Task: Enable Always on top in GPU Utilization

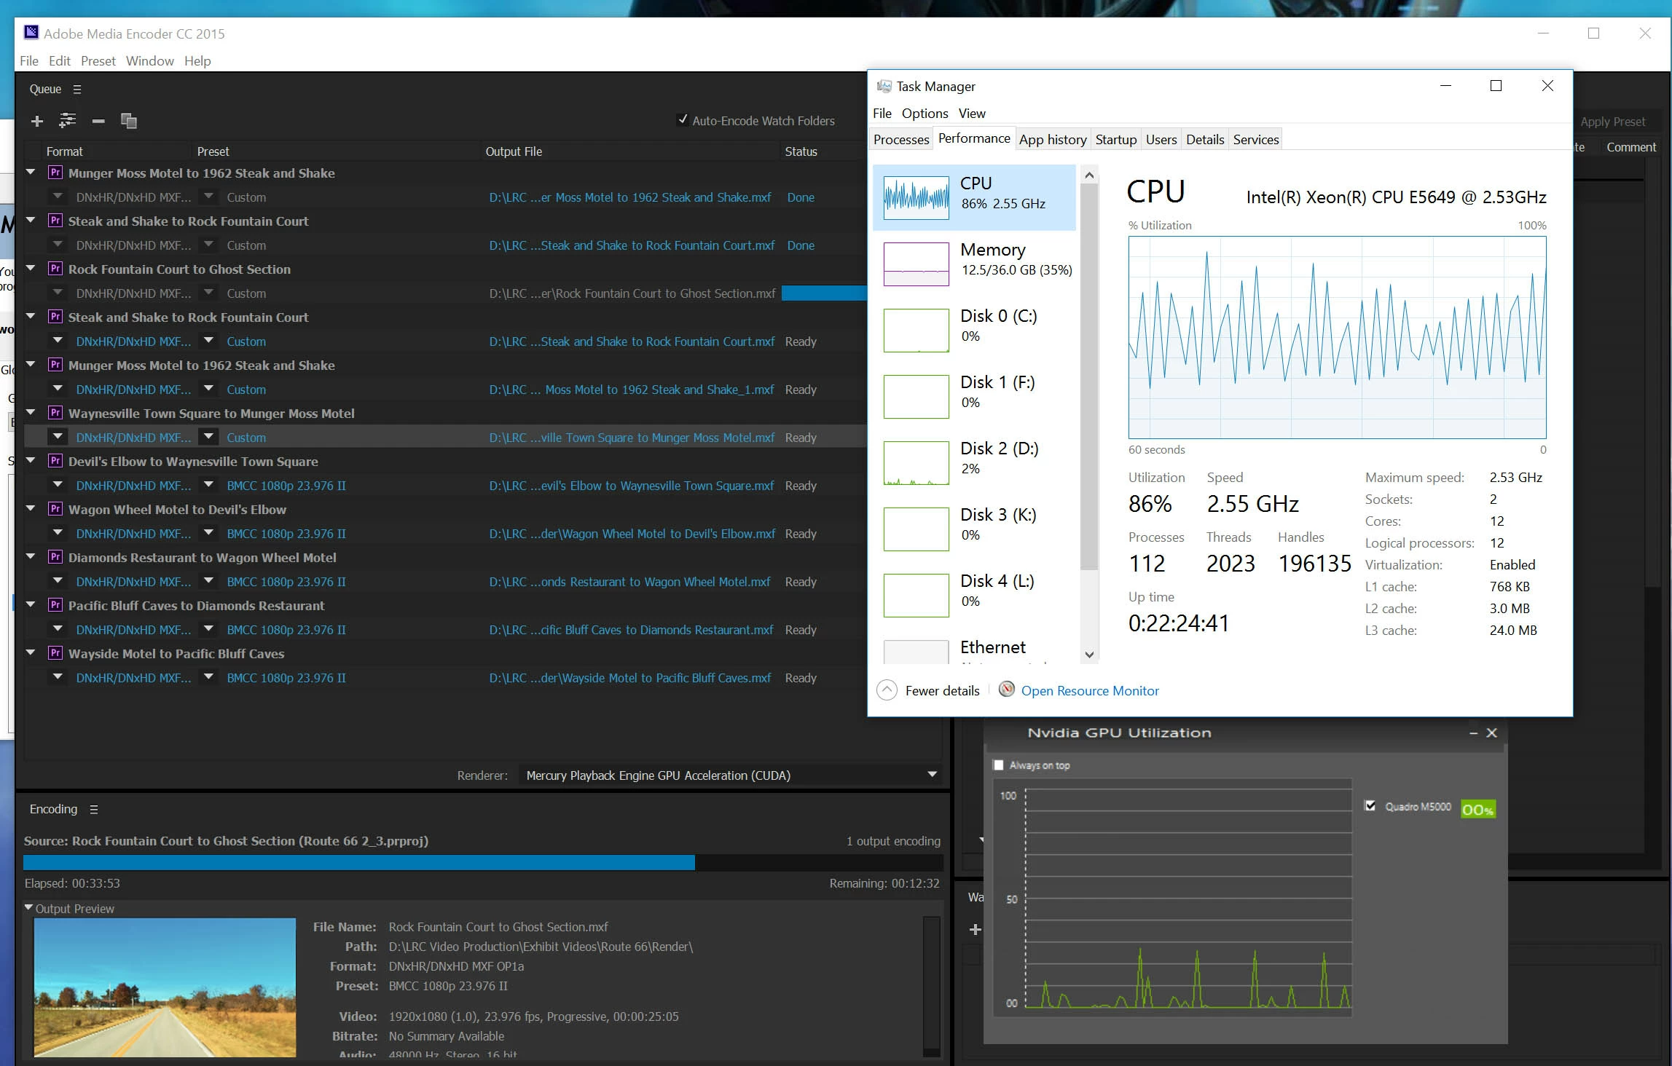Action: (999, 765)
